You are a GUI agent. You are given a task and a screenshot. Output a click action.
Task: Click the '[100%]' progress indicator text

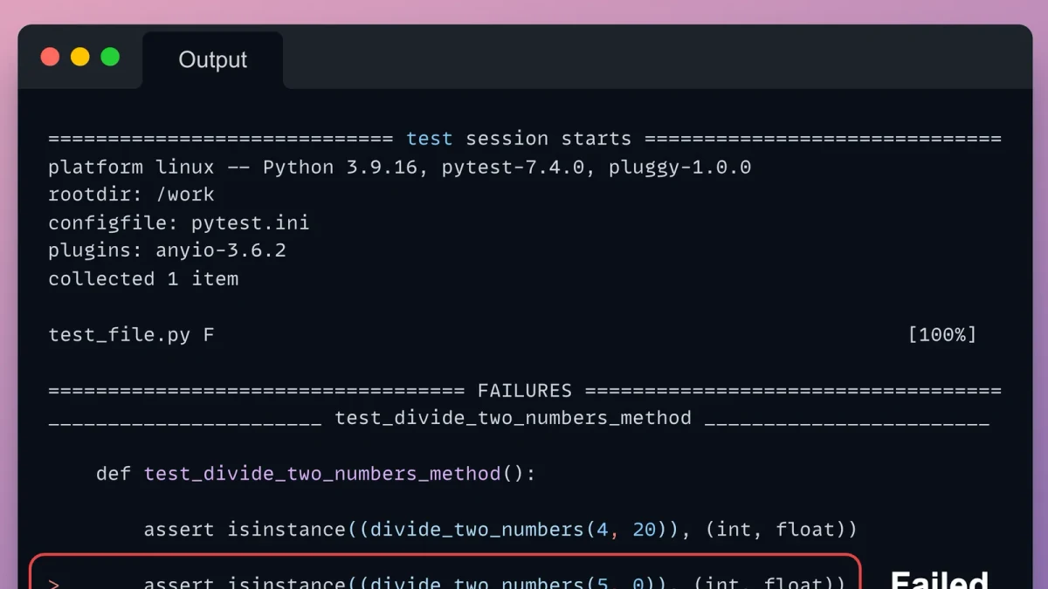pyautogui.click(x=942, y=334)
